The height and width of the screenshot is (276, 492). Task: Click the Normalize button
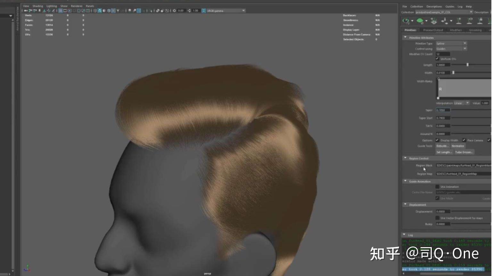click(458, 146)
